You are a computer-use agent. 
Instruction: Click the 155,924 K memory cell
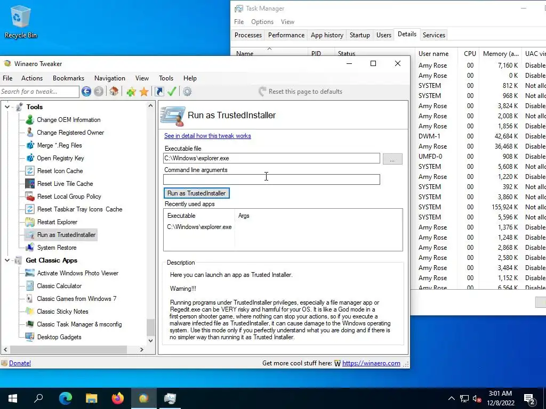click(x=504, y=207)
